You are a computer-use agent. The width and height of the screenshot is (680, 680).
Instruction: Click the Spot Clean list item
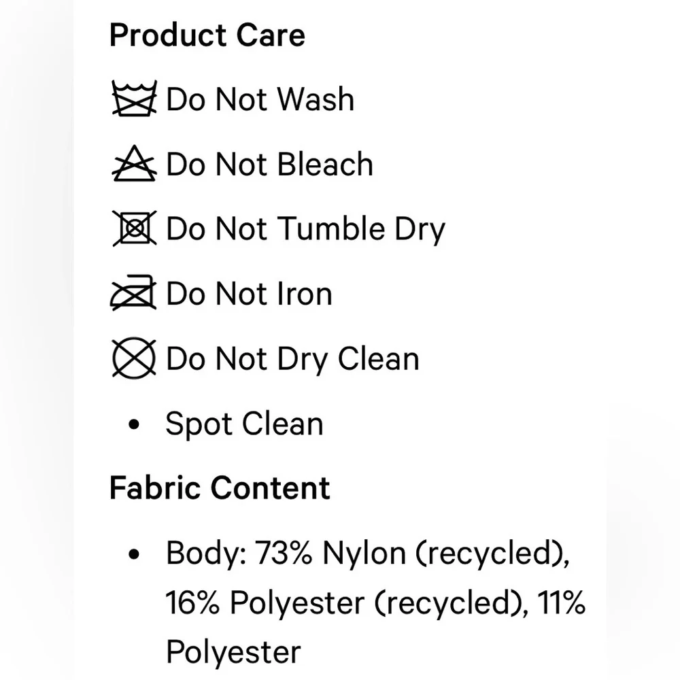(x=244, y=424)
